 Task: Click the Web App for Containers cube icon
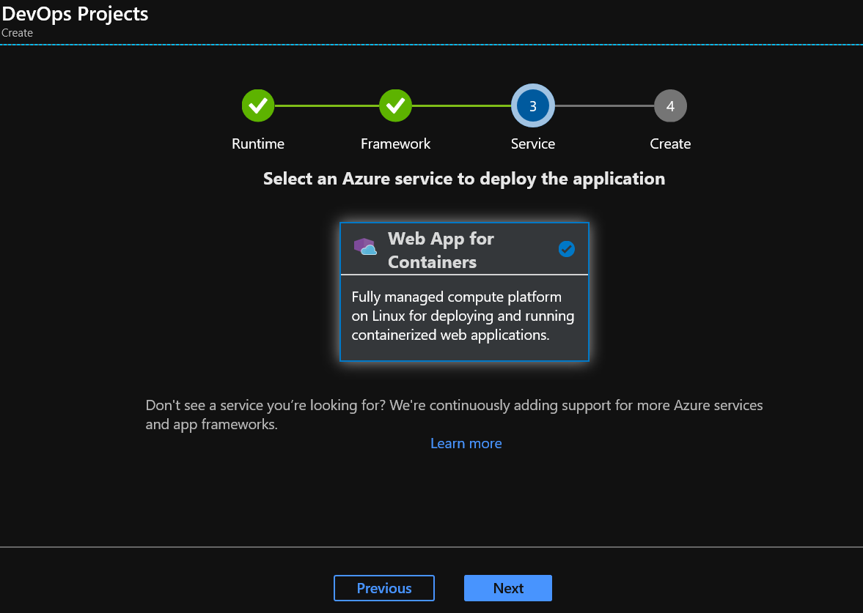pos(365,247)
